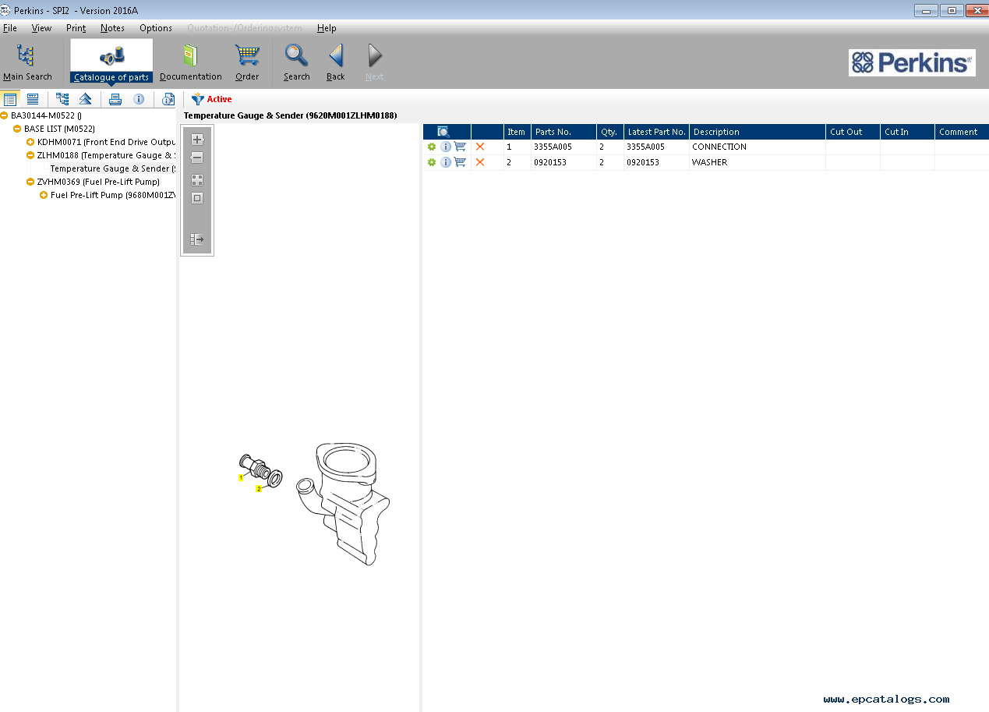This screenshot has height=712, width=989.
Task: Open the Main Search tree icon
Action: click(26, 55)
